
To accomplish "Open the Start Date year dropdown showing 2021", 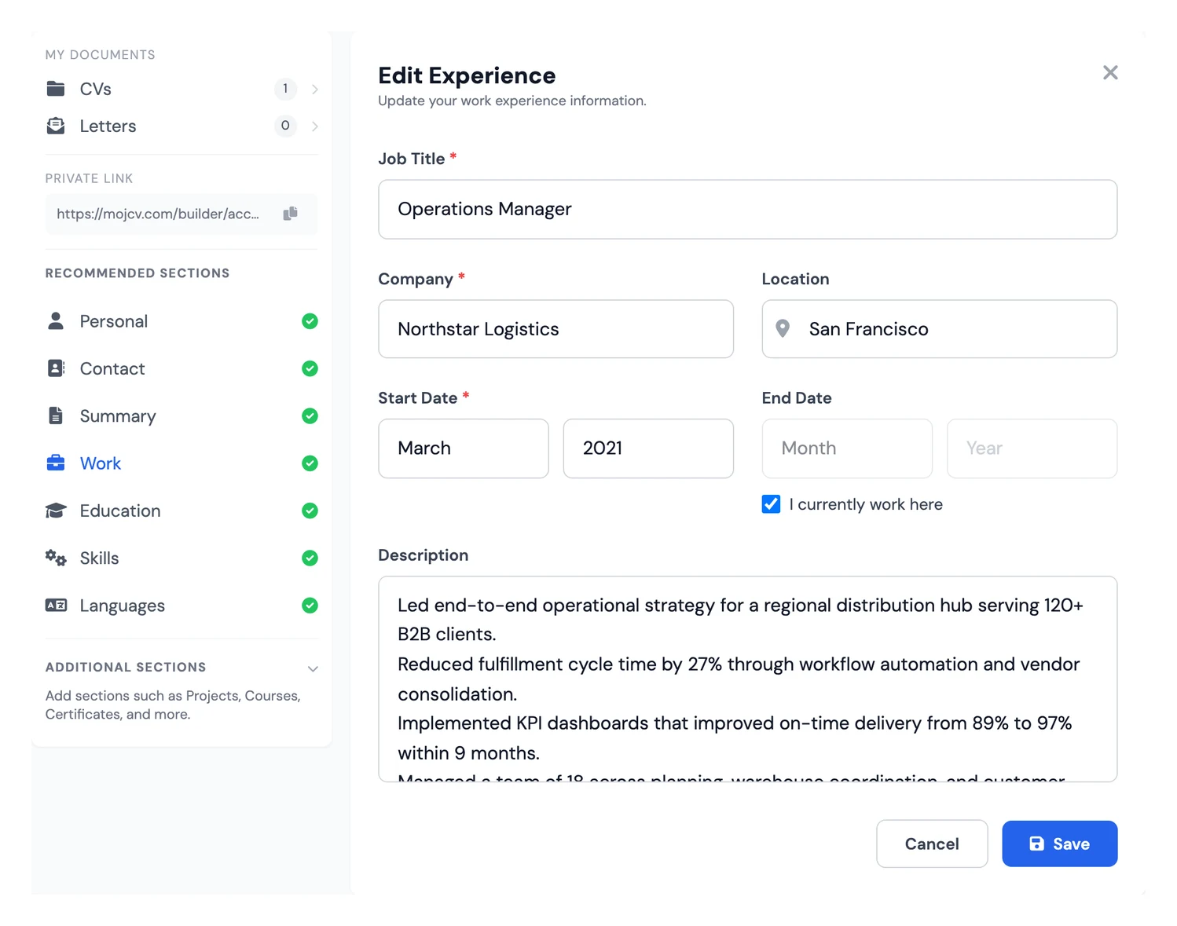I will pos(648,448).
